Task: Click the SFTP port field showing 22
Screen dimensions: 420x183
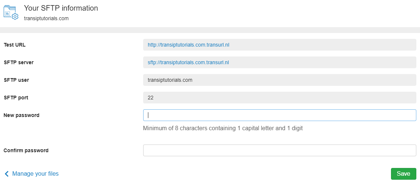Action: 280,98
